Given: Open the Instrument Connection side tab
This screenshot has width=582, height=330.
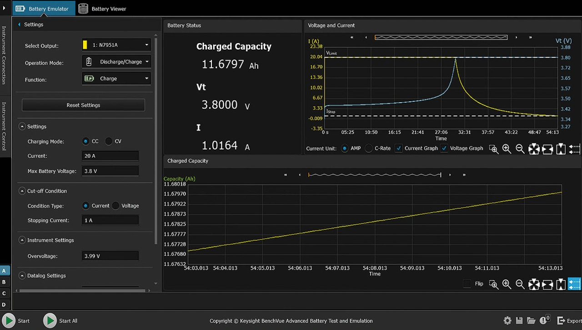Looking at the screenshot, I should pyautogui.click(x=4, y=55).
